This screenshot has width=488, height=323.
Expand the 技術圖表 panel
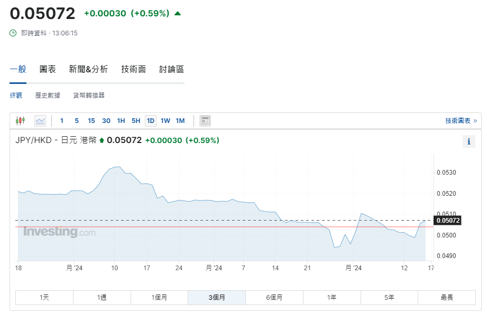click(x=459, y=120)
